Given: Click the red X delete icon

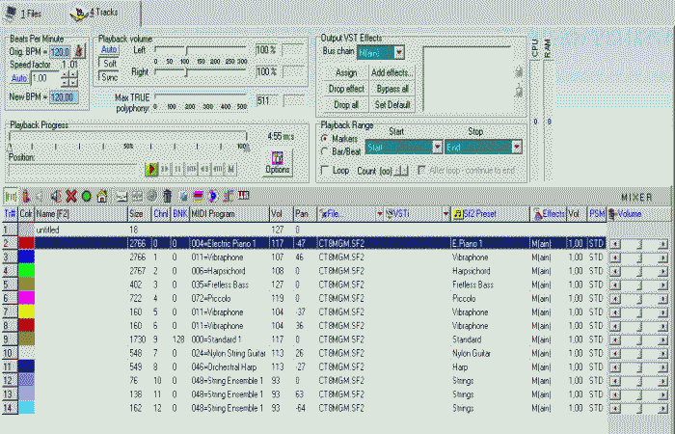Looking at the screenshot, I should coord(71,196).
